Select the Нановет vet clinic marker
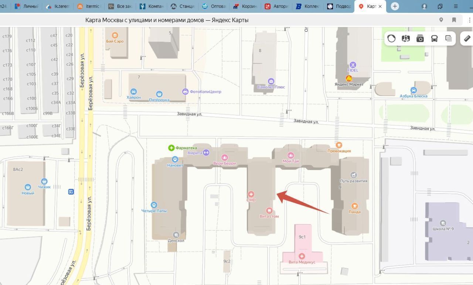The width and height of the screenshot is (473, 285). click(175, 159)
